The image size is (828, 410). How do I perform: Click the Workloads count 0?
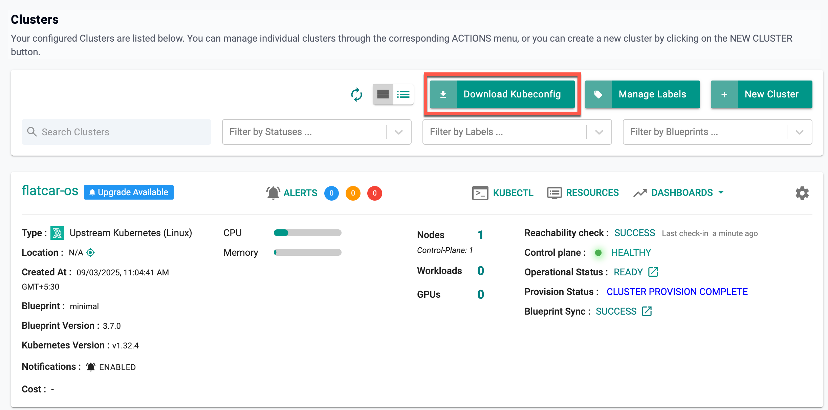(480, 271)
